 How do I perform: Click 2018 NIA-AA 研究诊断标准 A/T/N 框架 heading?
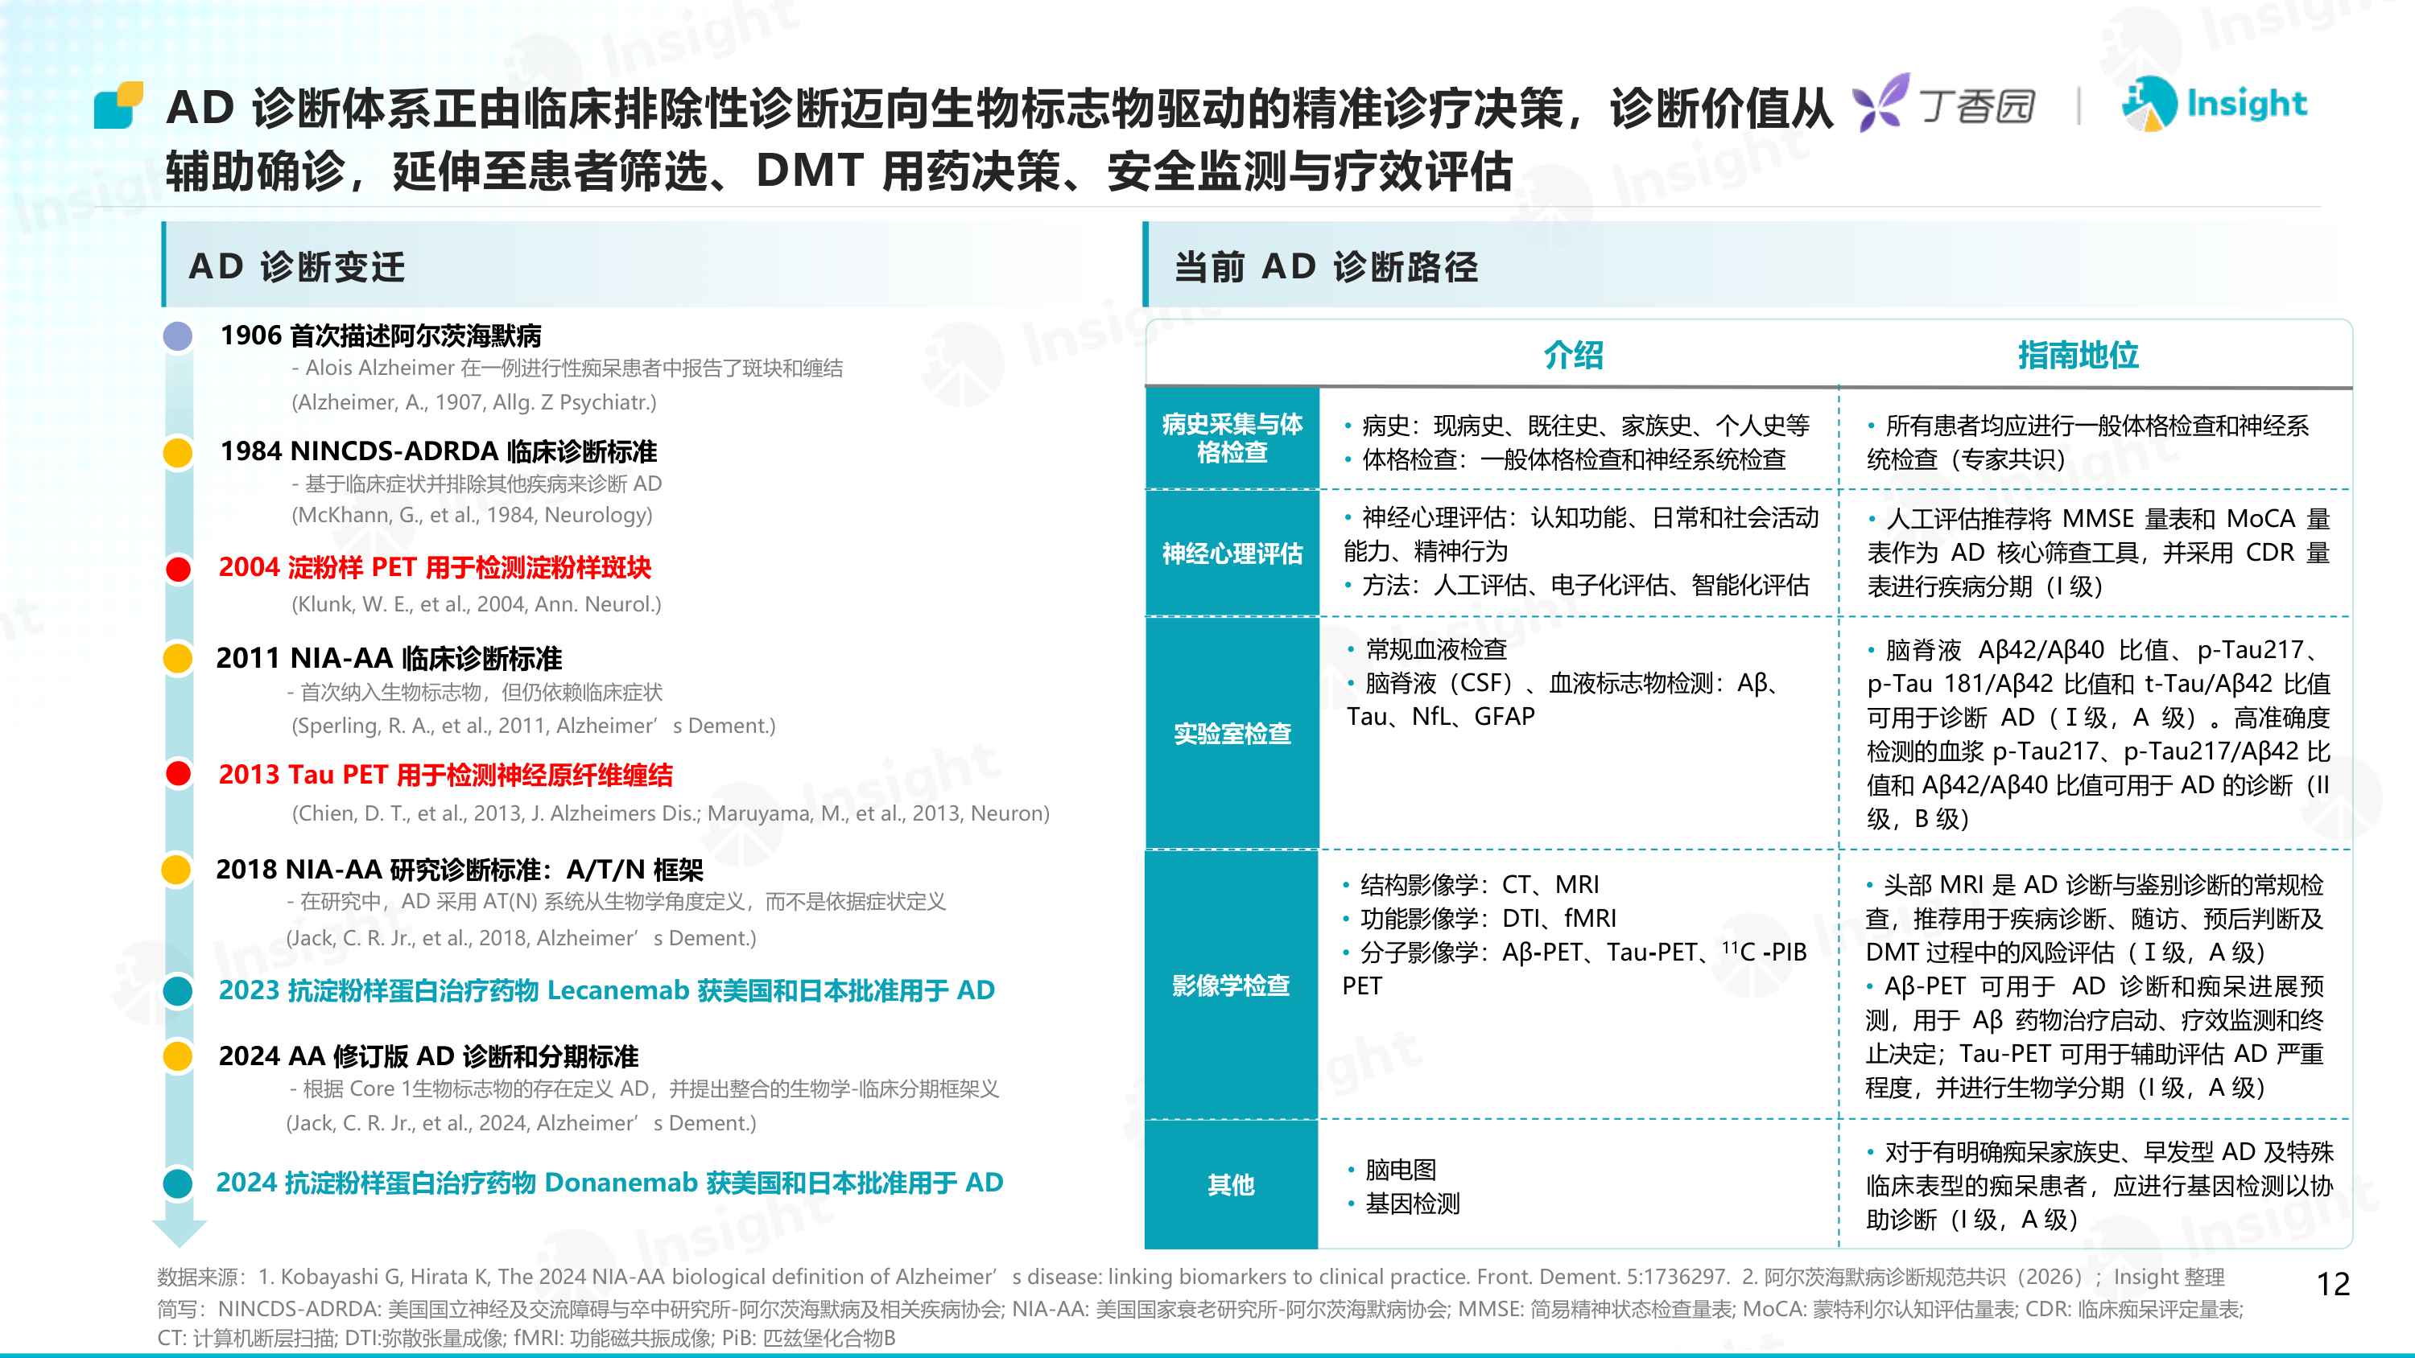(x=460, y=869)
